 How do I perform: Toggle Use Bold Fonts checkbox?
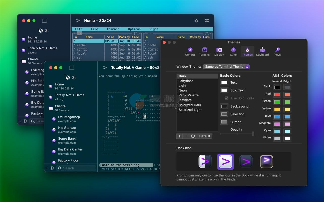click(x=226, y=98)
